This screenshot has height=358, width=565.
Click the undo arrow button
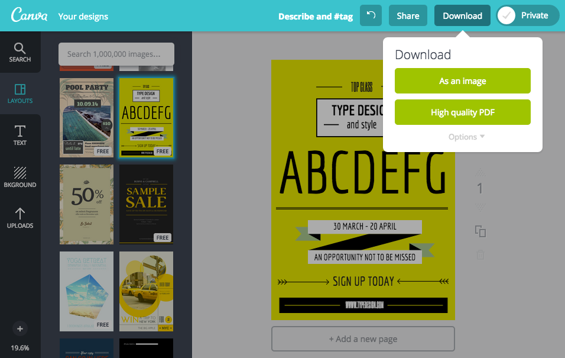371,15
